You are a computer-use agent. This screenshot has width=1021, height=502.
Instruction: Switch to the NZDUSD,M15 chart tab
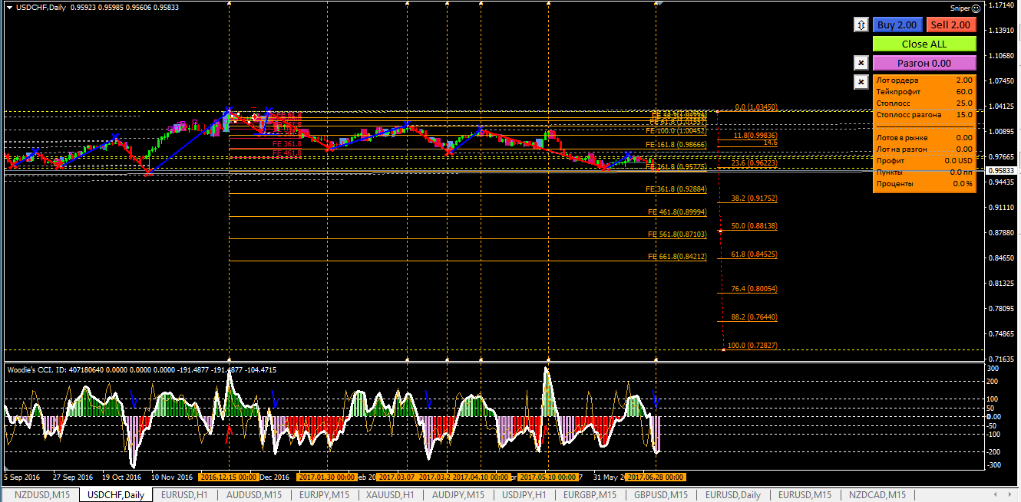pos(42,495)
